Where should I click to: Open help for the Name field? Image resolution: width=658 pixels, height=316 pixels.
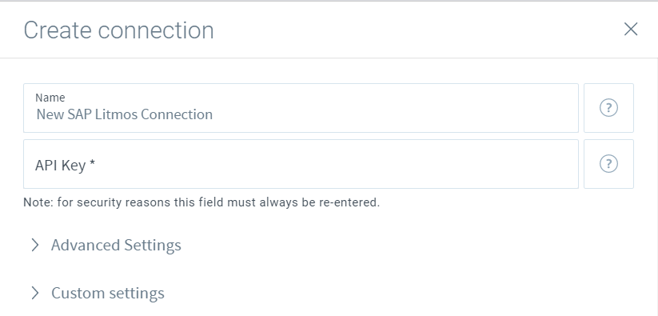pos(608,108)
